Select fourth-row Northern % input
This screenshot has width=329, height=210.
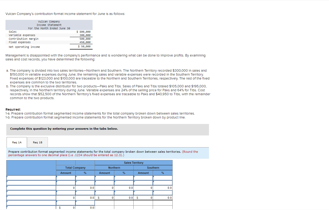(x=124, y=193)
